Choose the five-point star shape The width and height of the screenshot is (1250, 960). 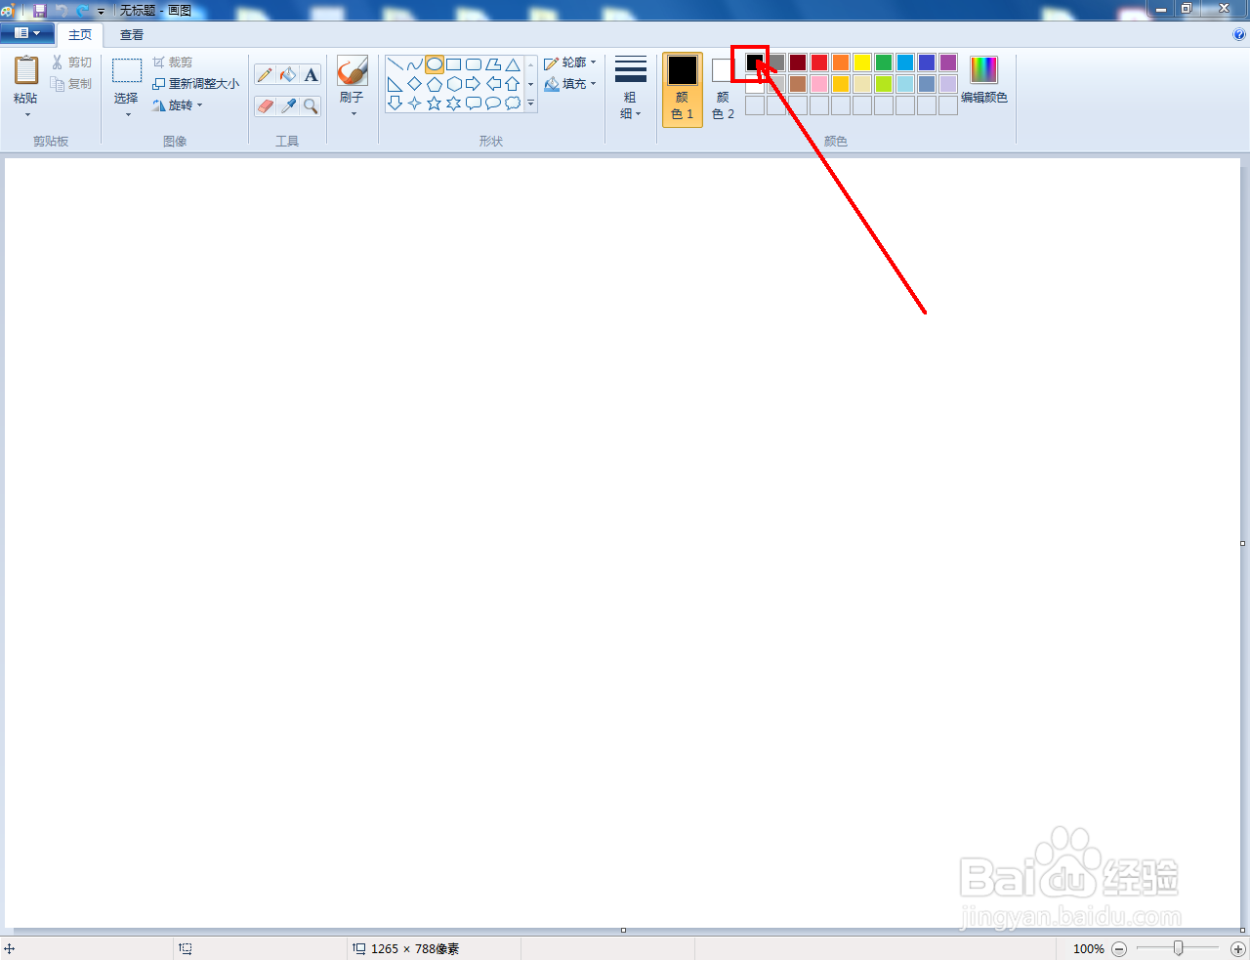point(435,103)
